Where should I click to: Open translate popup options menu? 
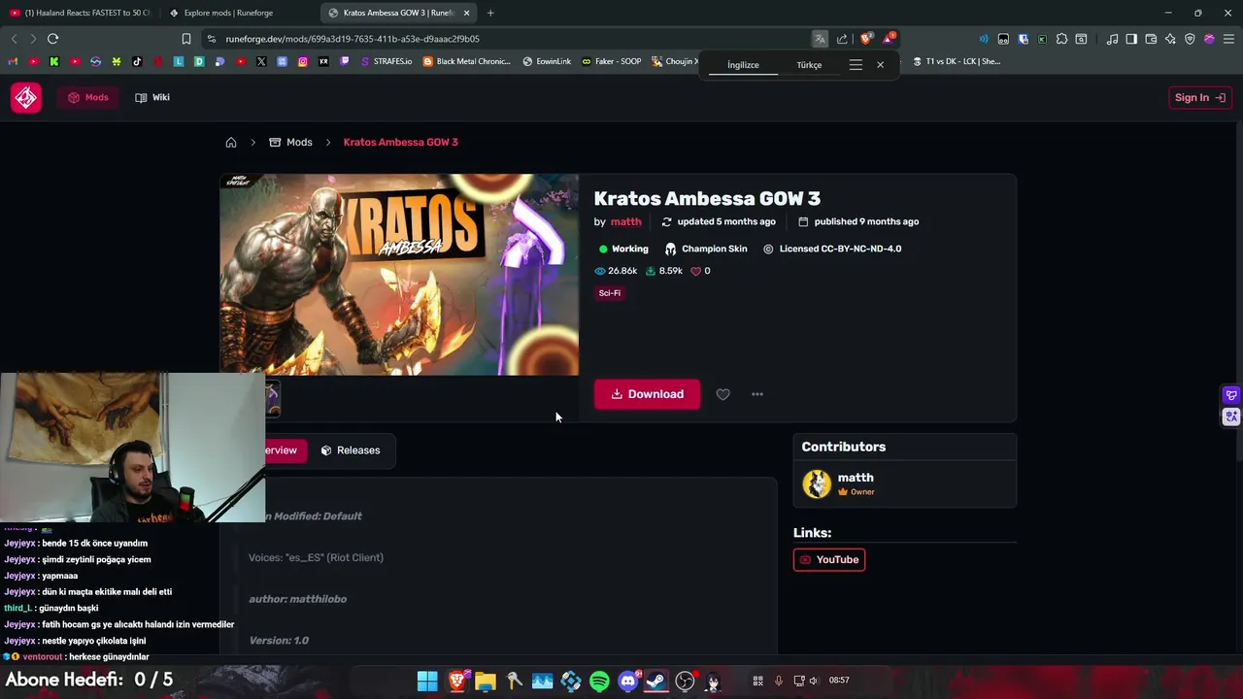pos(856,65)
